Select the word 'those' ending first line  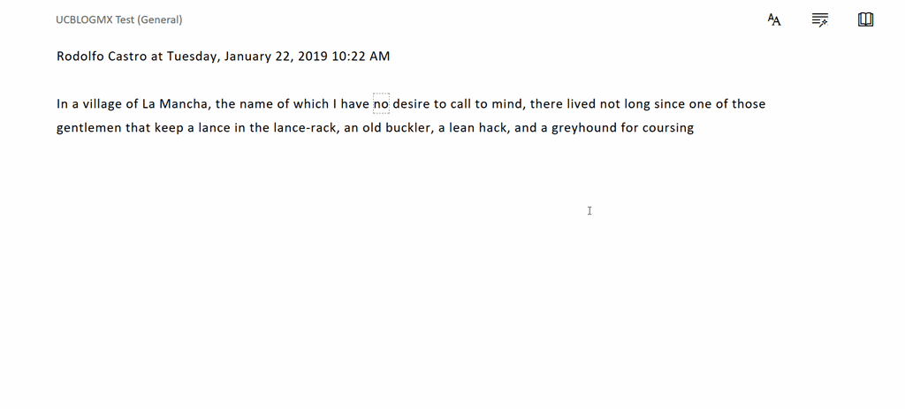pos(749,104)
